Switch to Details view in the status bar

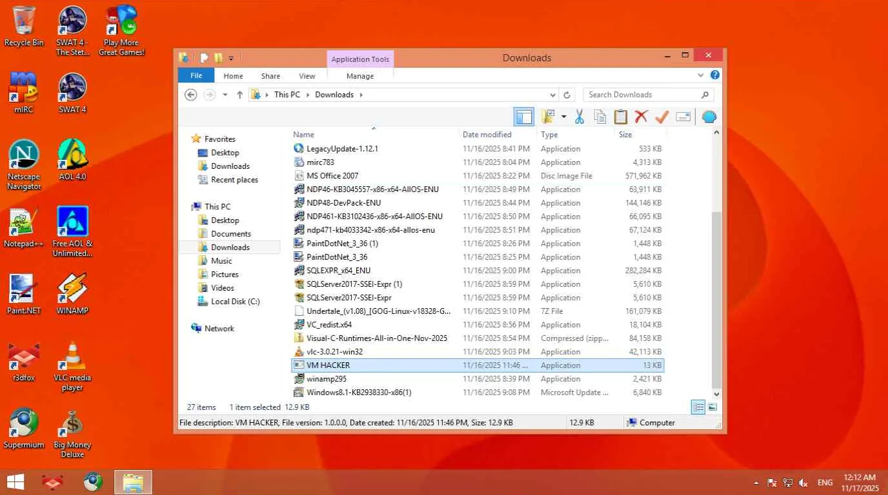point(698,407)
